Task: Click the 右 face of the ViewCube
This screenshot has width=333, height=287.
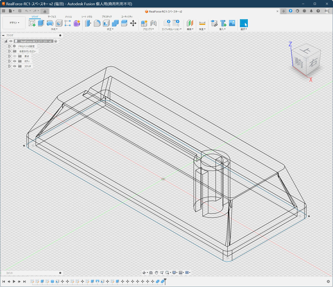Action: tap(313, 63)
